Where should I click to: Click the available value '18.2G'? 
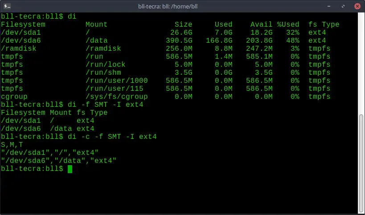point(261,32)
